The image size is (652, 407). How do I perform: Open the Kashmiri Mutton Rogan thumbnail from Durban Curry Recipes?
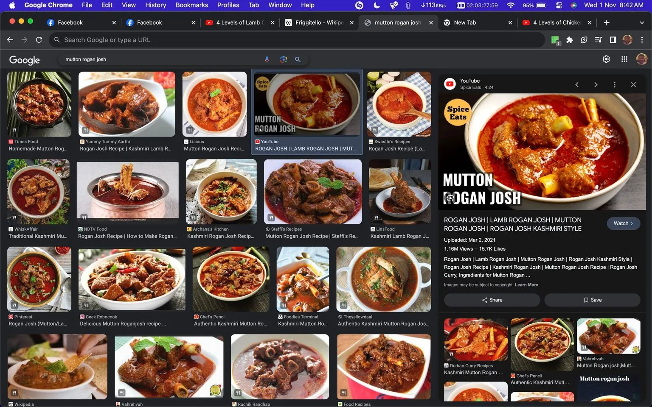point(475,339)
